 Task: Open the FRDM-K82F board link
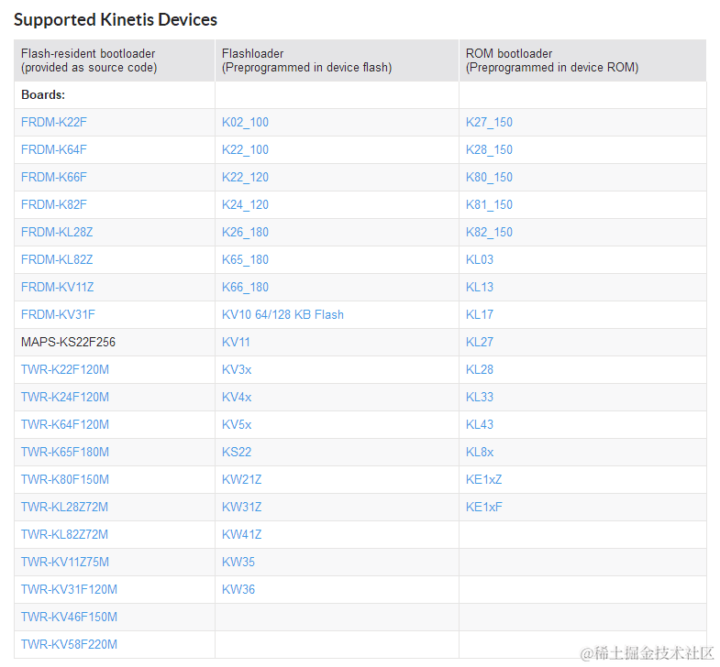tap(54, 205)
